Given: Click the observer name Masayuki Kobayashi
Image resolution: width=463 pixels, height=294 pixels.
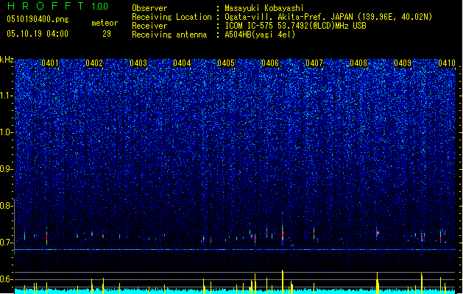Looking at the screenshot, I should pyautogui.click(x=264, y=8).
